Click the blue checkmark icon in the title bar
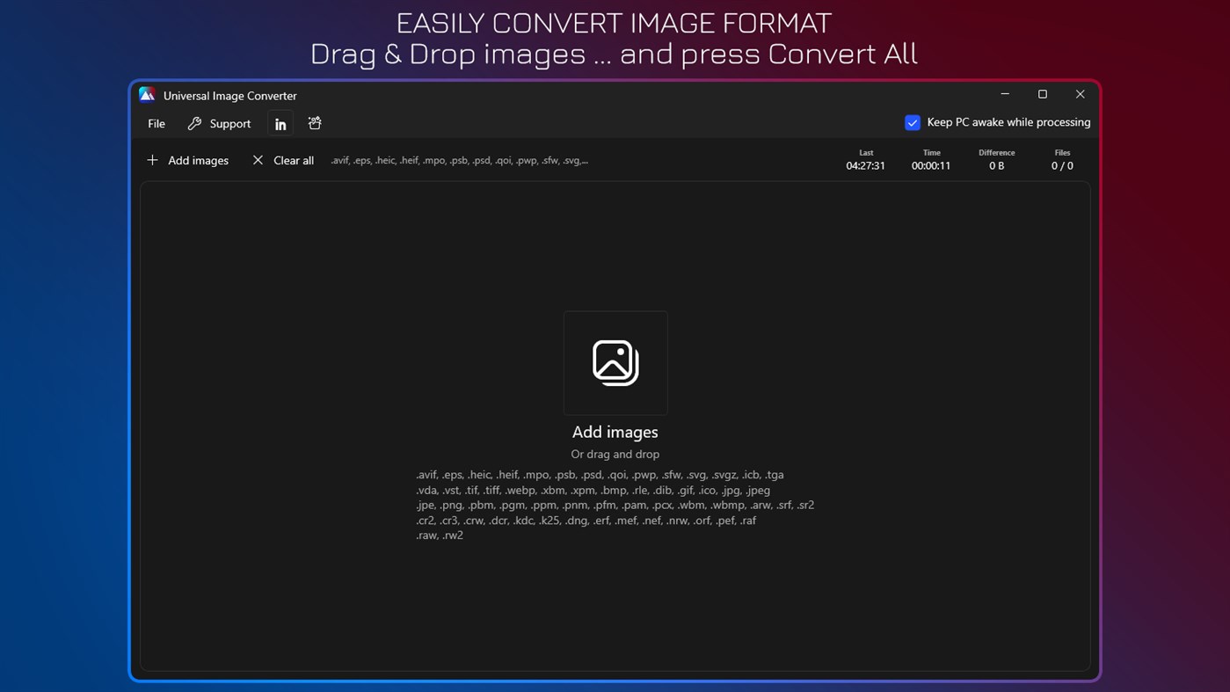 [912, 122]
